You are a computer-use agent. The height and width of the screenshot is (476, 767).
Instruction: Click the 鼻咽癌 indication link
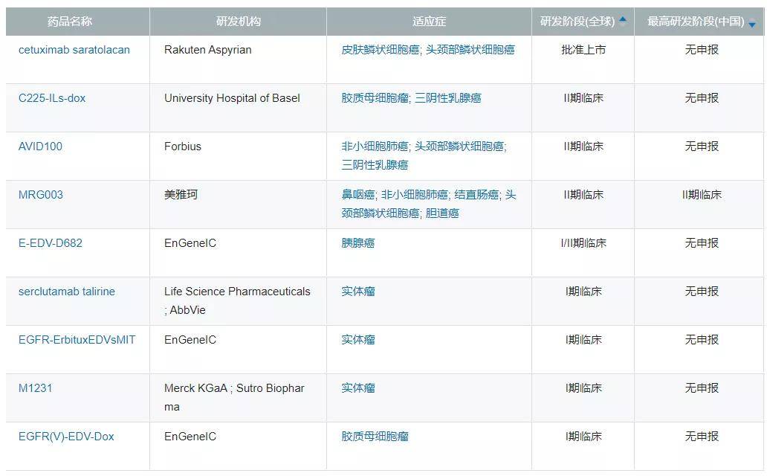click(x=357, y=194)
